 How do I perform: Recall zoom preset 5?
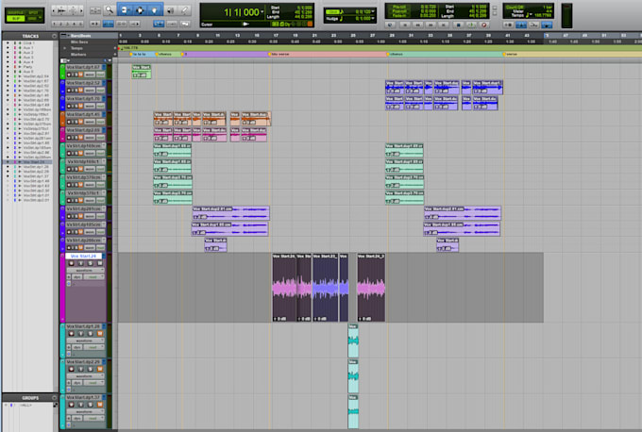click(80, 25)
